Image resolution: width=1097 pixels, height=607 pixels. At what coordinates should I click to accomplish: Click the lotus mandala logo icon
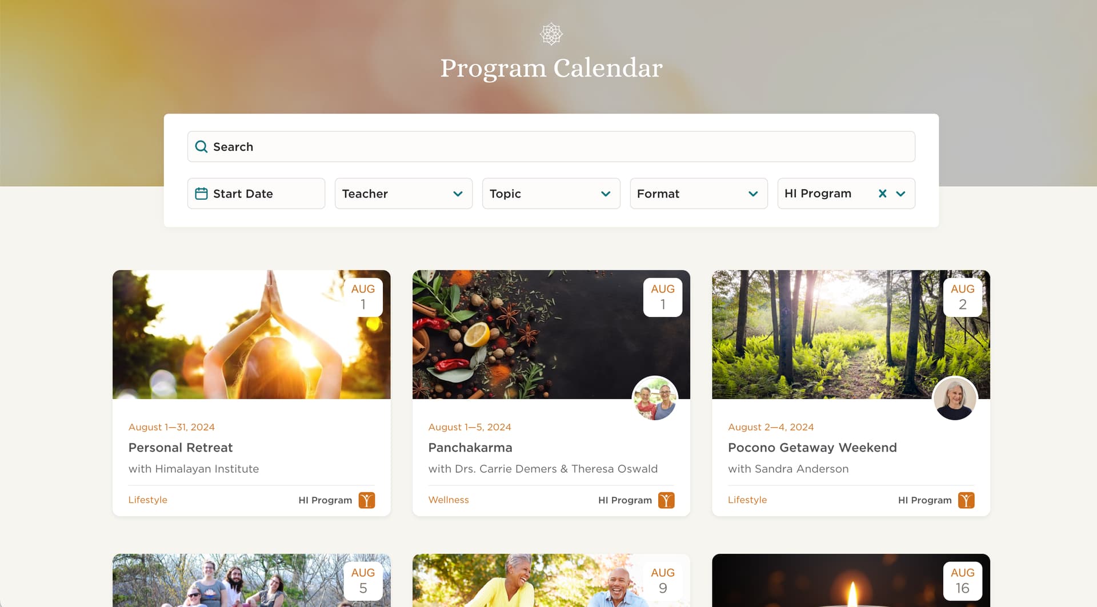click(551, 34)
